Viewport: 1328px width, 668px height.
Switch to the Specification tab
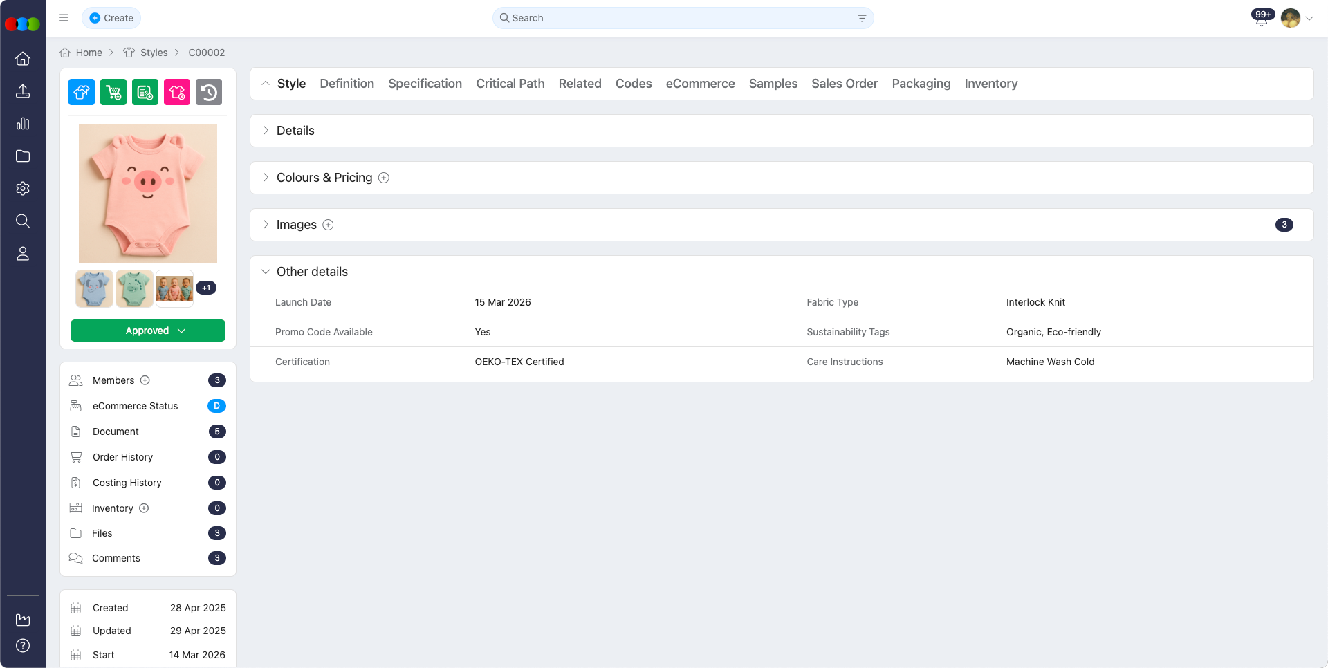tap(425, 83)
